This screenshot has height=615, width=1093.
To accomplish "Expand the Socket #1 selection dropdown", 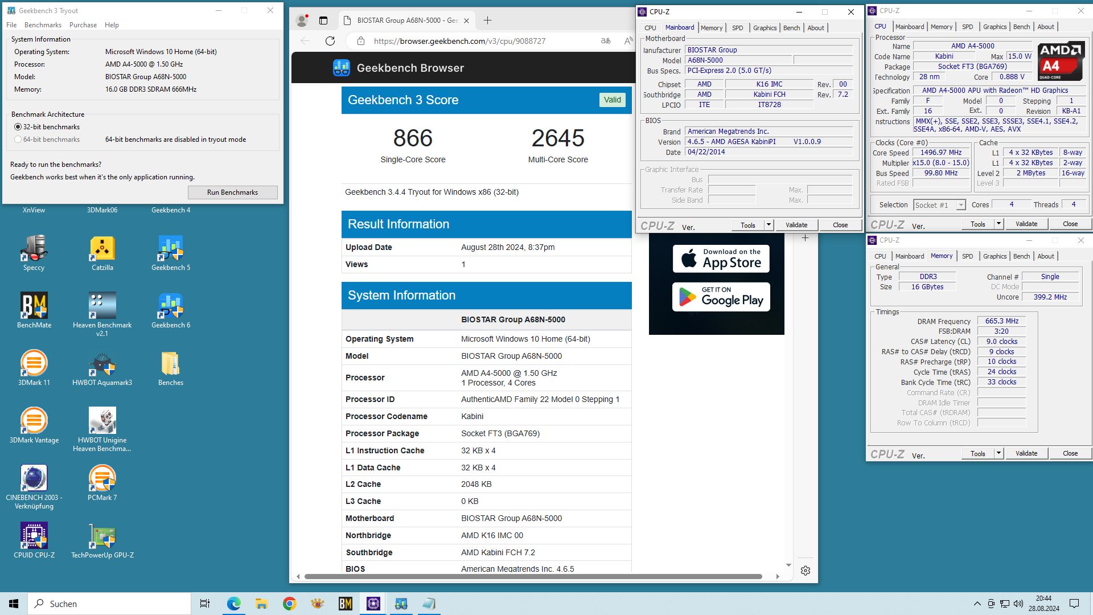I will pos(961,205).
